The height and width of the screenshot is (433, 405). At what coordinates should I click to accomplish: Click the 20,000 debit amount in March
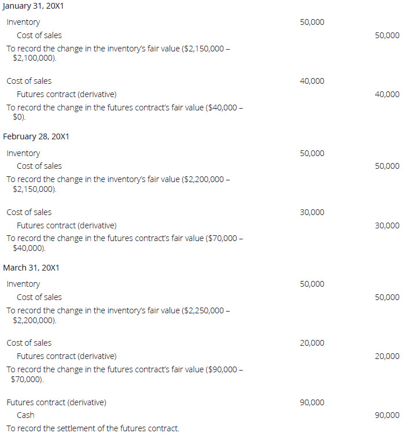pos(312,343)
